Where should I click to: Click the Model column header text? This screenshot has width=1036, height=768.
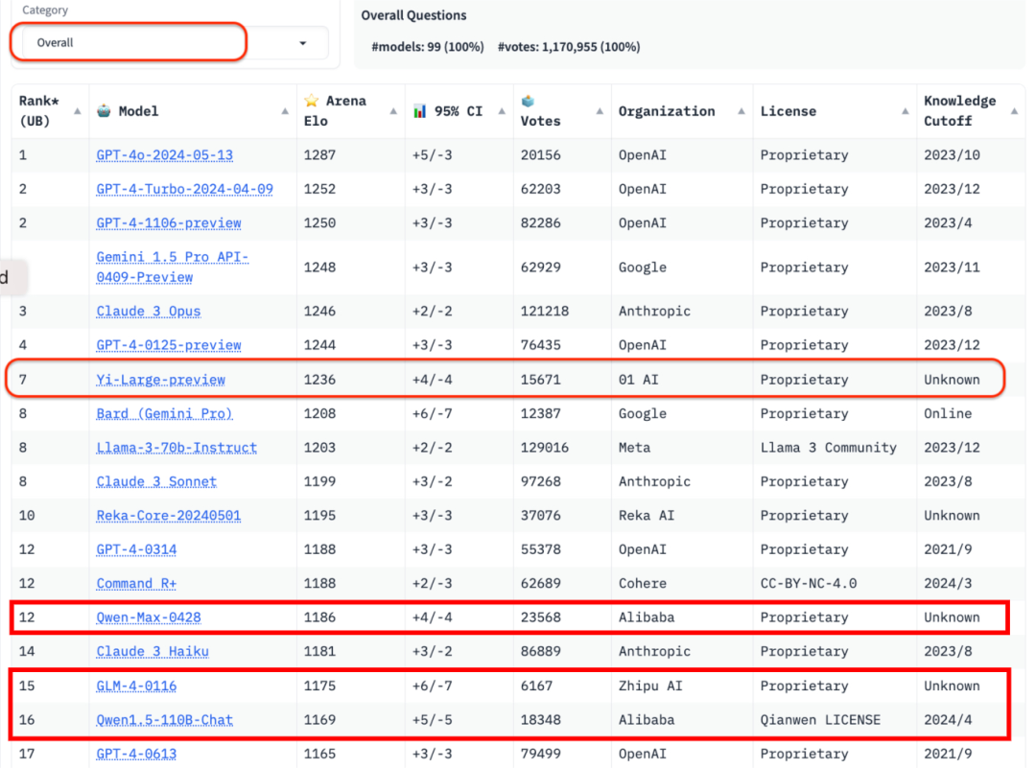pyautogui.click(x=138, y=111)
